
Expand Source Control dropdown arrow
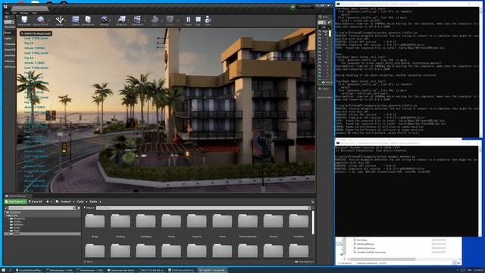click(49, 20)
